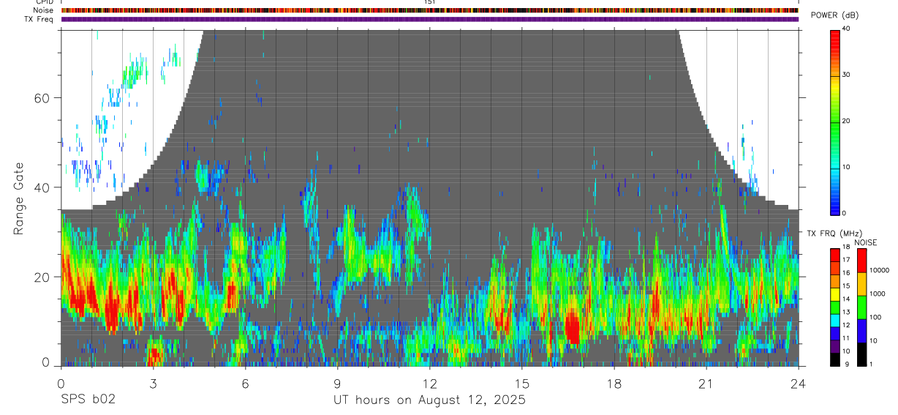Click the red top of POWER color bar
This screenshot has width=898, height=415.
tap(835, 42)
